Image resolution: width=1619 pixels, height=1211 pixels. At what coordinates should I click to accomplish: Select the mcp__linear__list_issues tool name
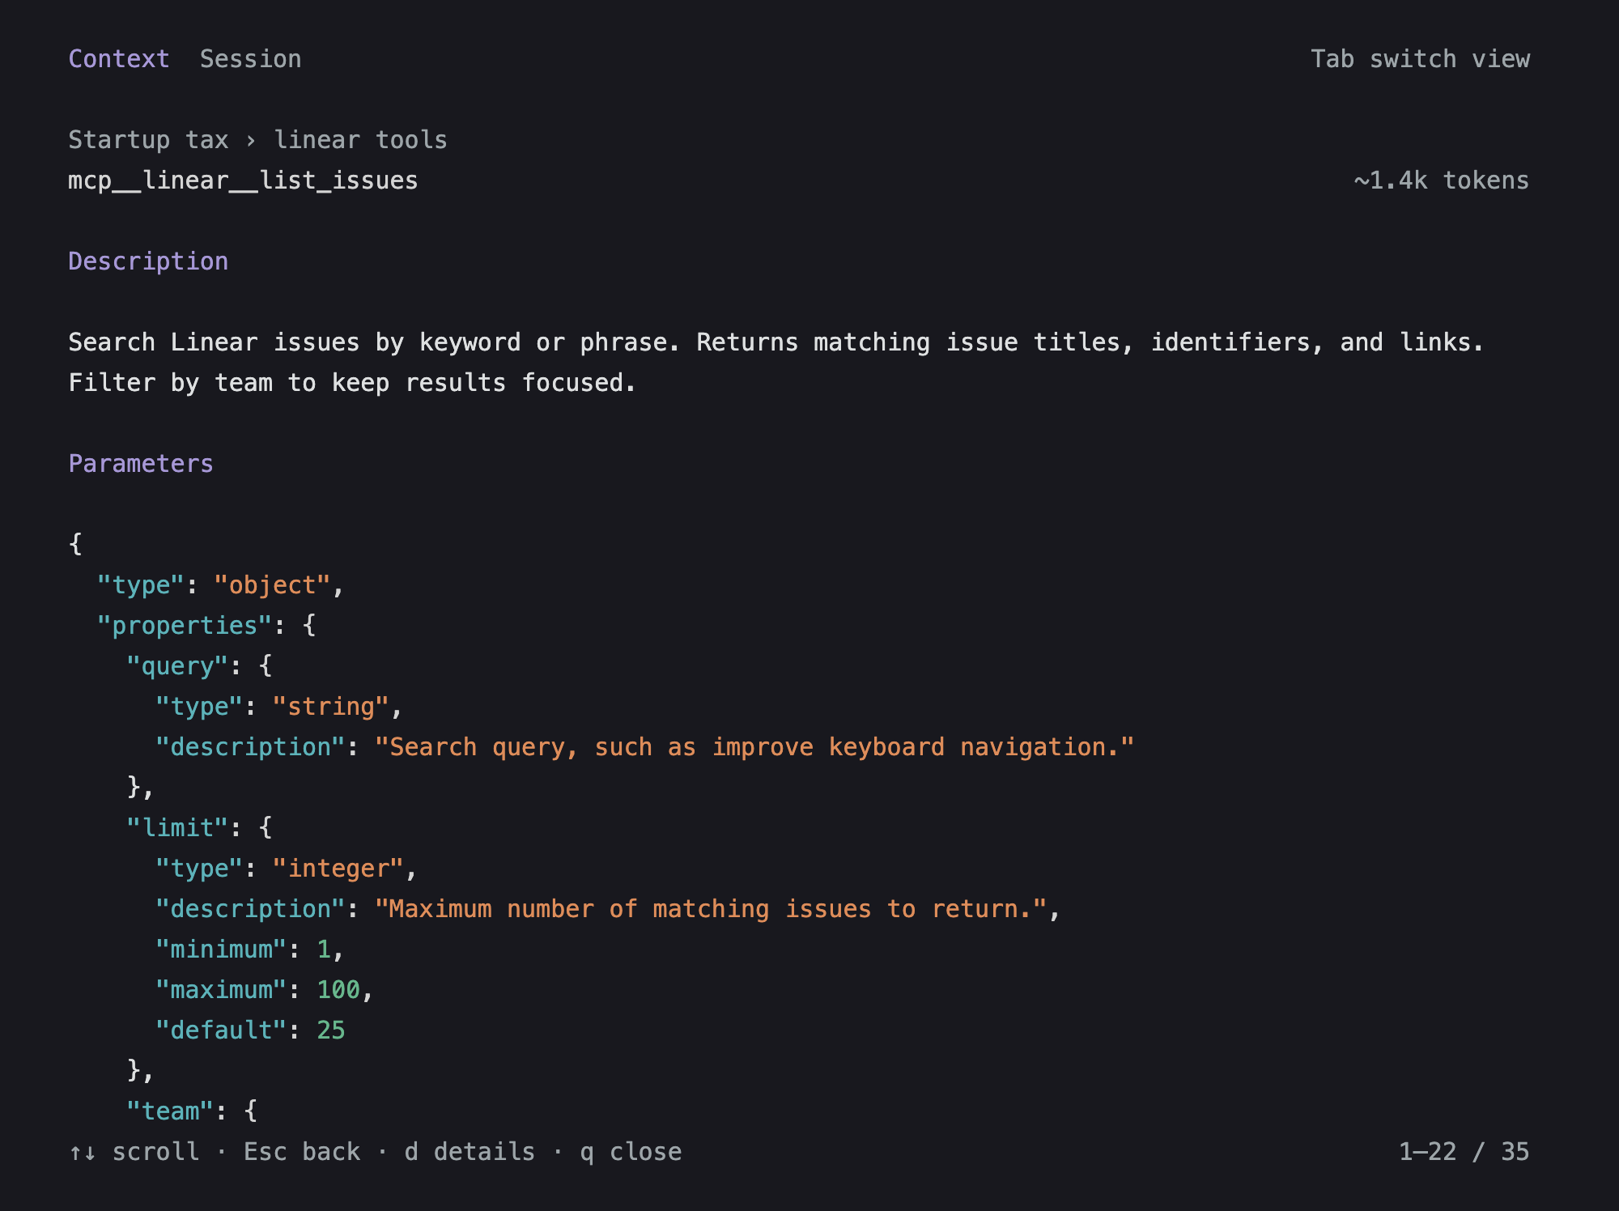(x=243, y=181)
